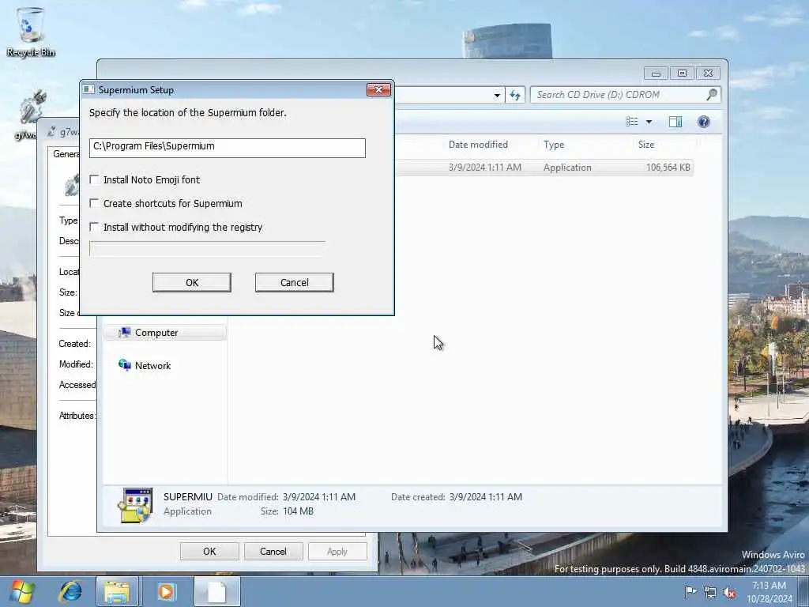Image resolution: width=809 pixels, height=607 pixels.
Task: Click the network tray icon
Action: tap(710, 593)
